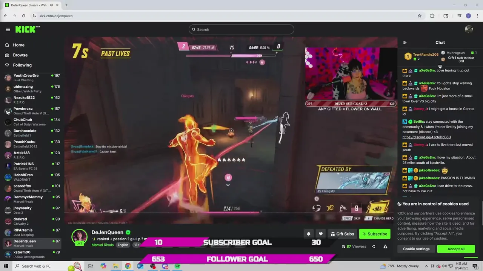Open jhaysanity channel in sidebar

tap(32, 210)
